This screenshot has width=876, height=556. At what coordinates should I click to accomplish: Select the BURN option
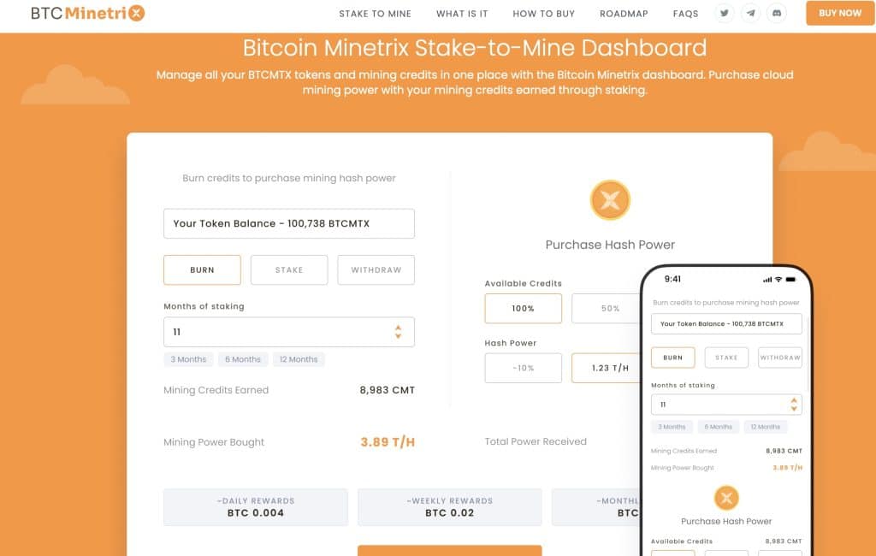coord(202,269)
